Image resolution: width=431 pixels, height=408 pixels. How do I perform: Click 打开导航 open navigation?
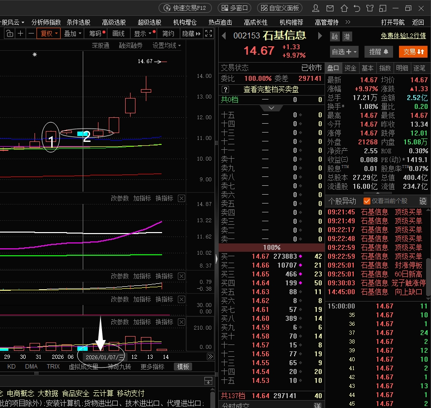click(393, 22)
